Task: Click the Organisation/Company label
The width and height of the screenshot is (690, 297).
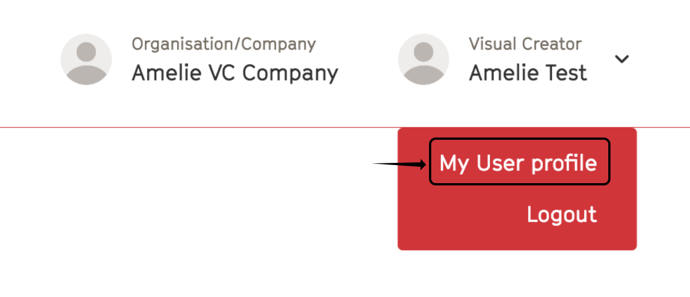Action: [224, 44]
